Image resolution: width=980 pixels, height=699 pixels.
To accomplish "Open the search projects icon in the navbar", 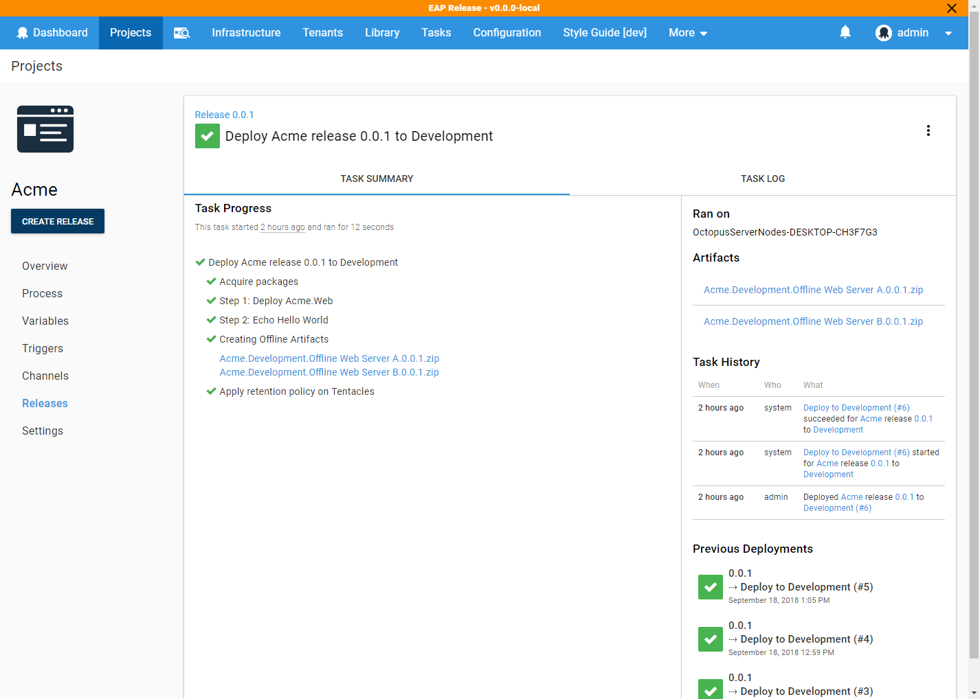I will (181, 33).
